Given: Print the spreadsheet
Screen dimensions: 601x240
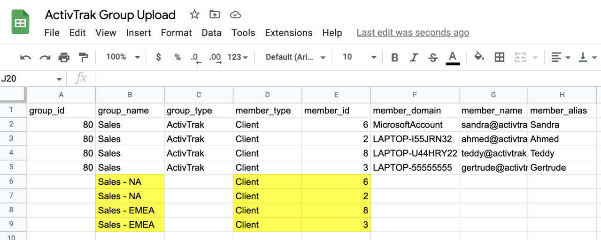Looking at the screenshot, I should [64, 57].
